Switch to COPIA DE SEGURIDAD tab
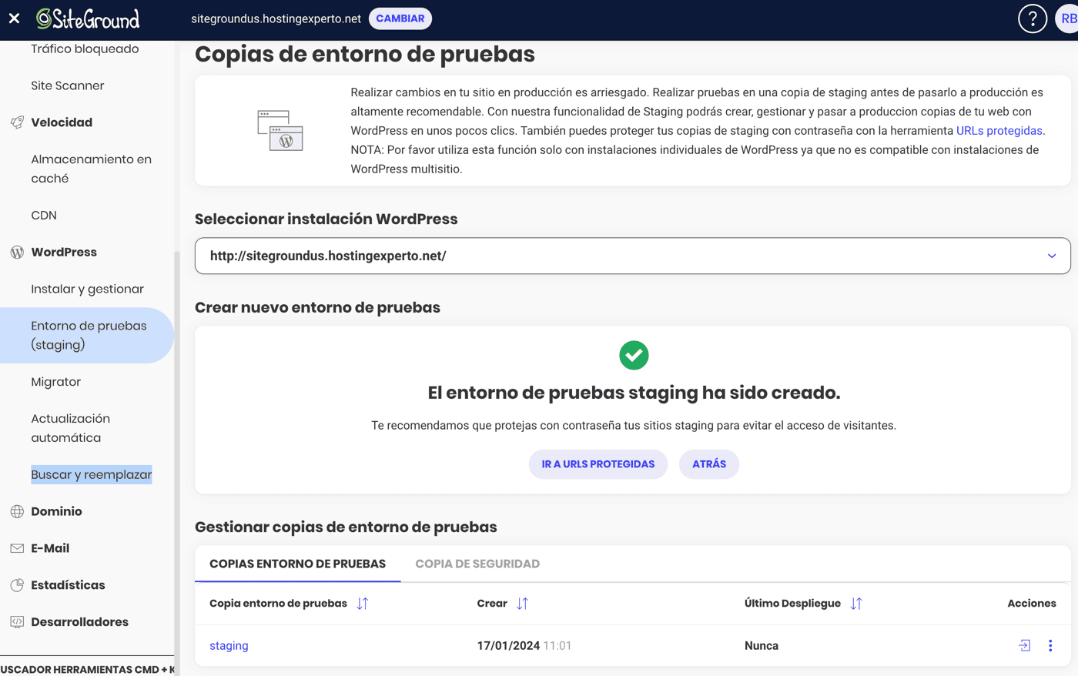Viewport: 1078px width, 676px height. [x=477, y=564]
